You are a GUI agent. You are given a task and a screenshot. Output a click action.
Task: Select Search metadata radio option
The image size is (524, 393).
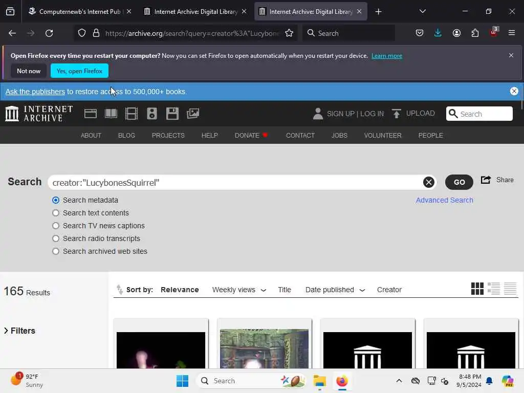56,200
